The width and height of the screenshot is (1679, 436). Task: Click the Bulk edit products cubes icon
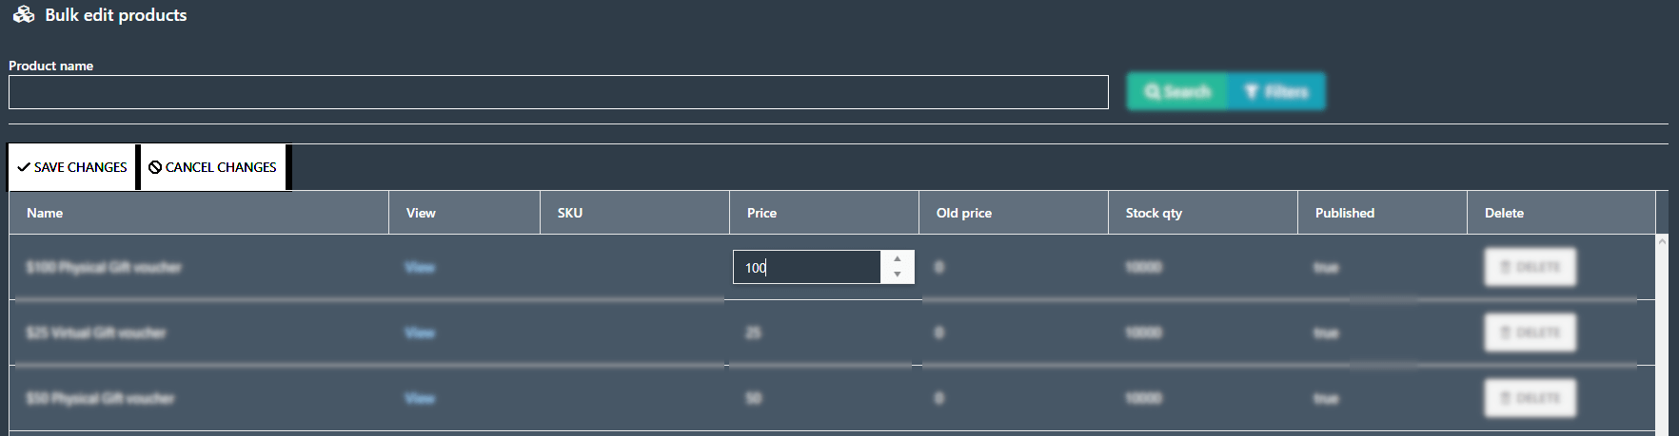tap(24, 15)
